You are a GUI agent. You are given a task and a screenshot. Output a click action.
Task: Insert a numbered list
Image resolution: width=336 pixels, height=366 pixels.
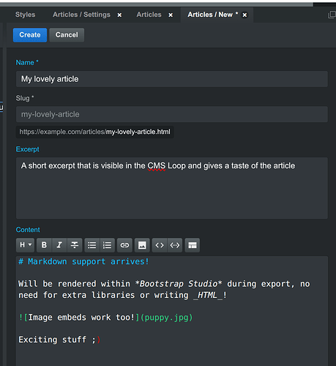[x=107, y=245]
